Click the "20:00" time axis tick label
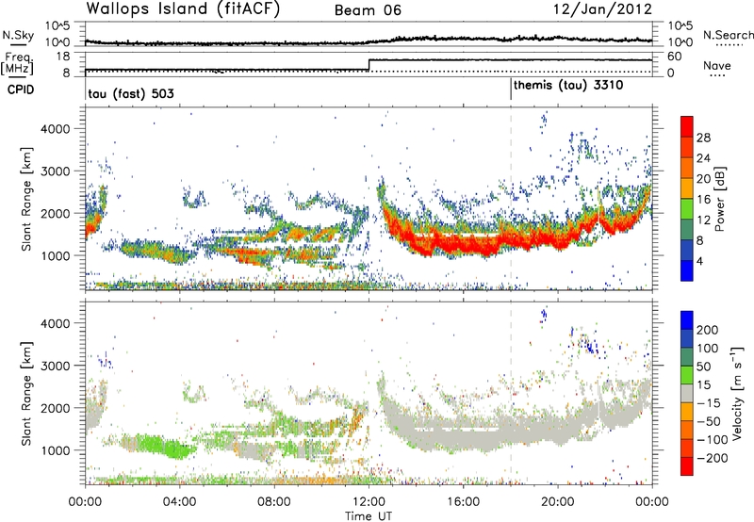Image resolution: width=754 pixels, height=522 pixels. 558,502
